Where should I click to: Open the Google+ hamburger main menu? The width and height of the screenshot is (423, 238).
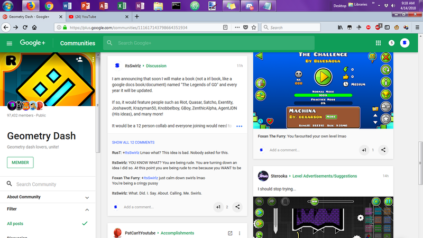point(10,43)
